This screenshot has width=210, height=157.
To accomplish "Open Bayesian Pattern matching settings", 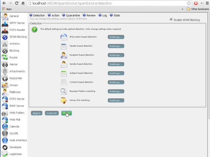I will click(116, 91).
